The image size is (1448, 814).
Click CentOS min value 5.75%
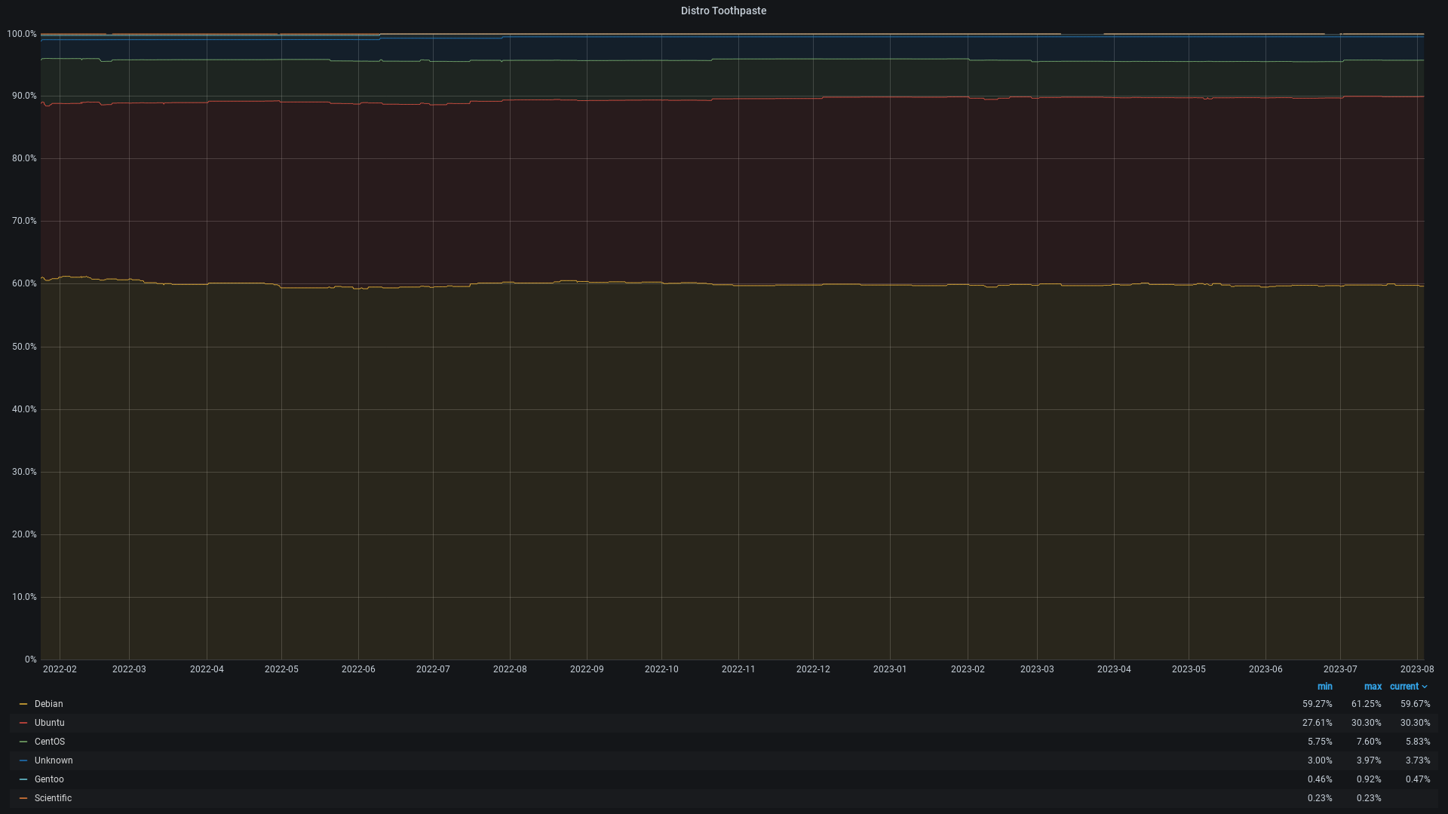(1320, 742)
